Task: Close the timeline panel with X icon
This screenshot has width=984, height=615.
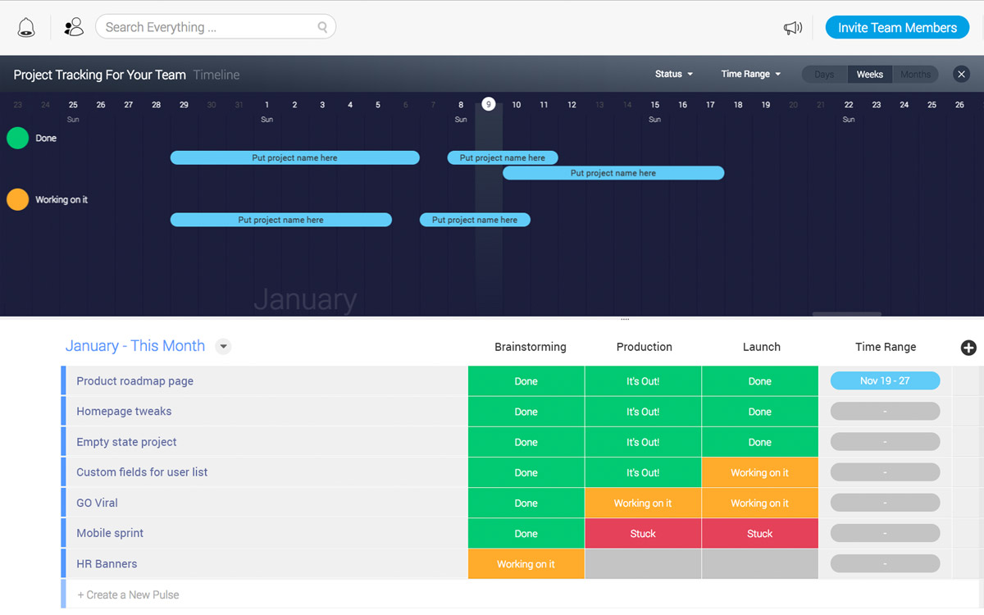Action: coord(962,75)
